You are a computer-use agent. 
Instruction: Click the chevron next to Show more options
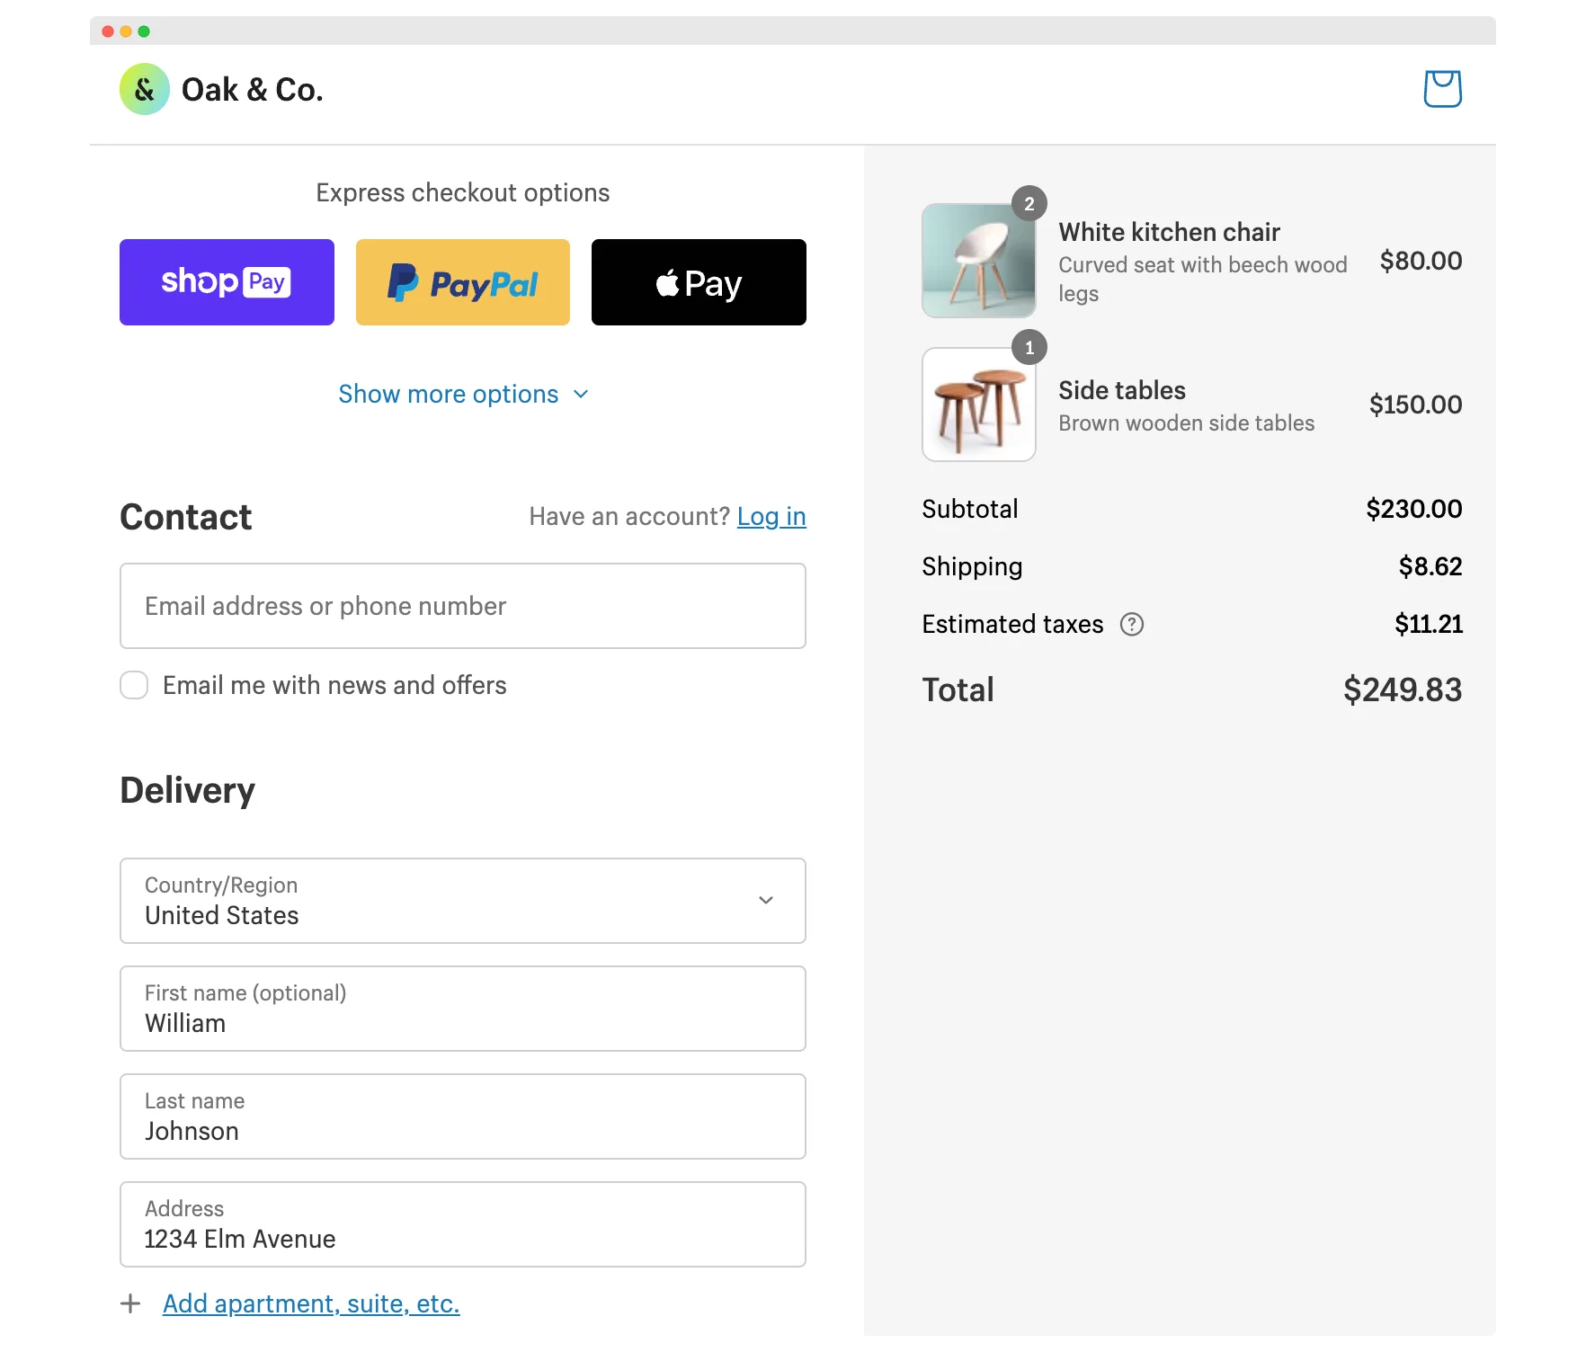coord(581,395)
